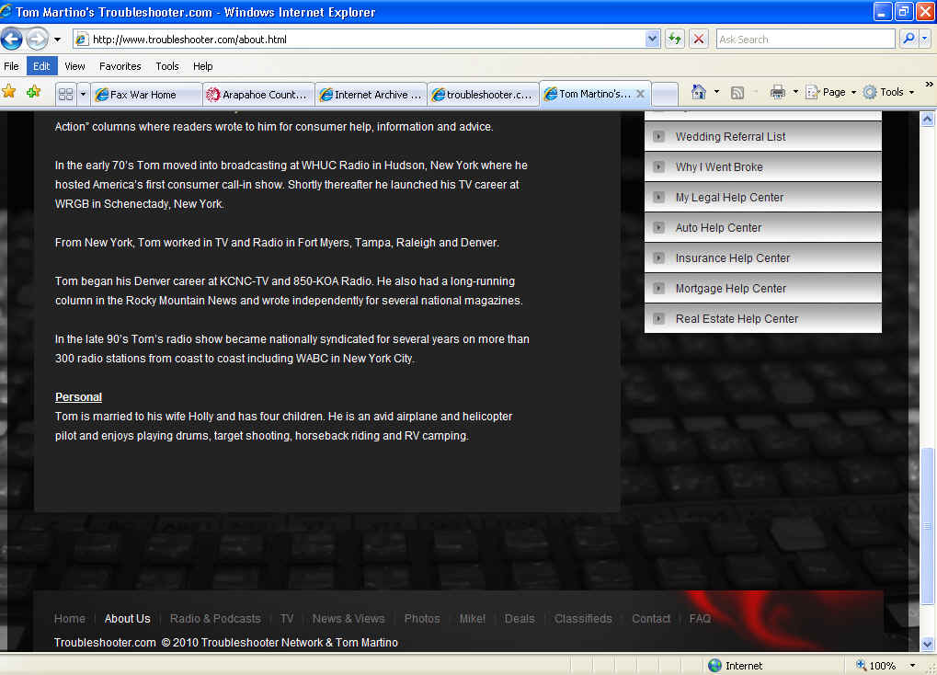
Task: Open the 100% zoom level dropdown
Action: [912, 666]
